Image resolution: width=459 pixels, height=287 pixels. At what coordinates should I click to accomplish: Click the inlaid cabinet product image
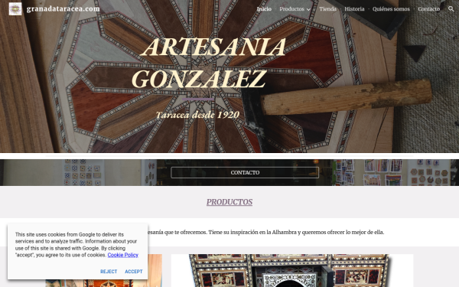pyautogui.click(x=292, y=271)
